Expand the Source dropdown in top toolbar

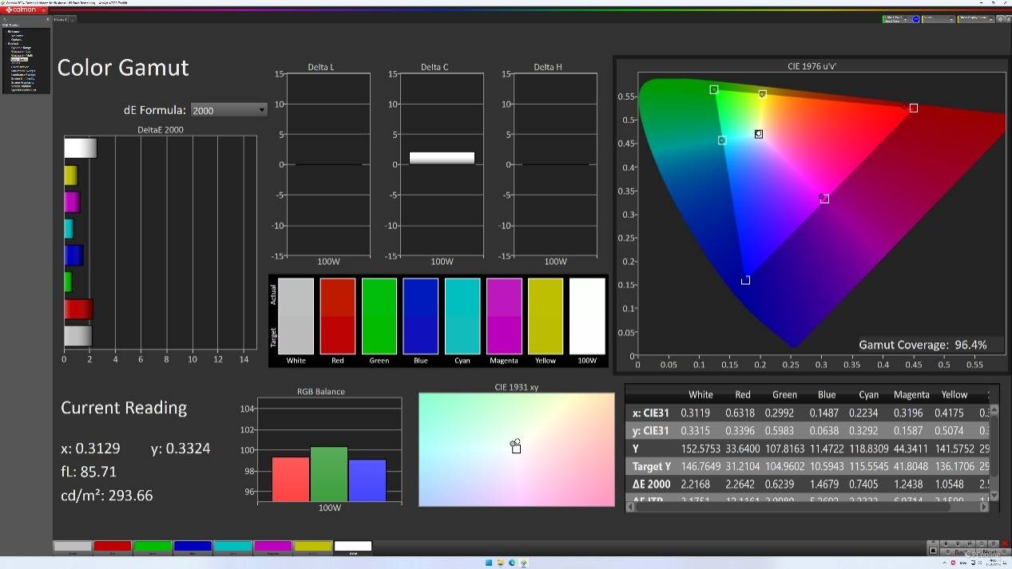point(938,18)
